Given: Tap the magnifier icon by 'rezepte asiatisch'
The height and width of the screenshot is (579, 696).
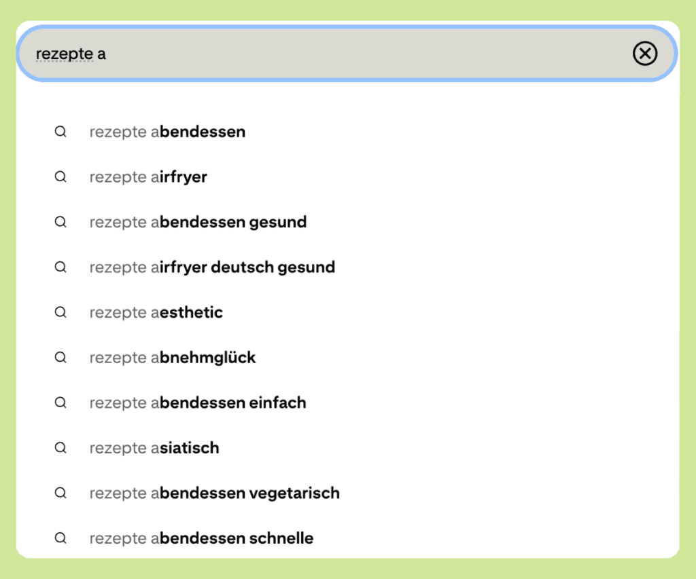Looking at the screenshot, I should coord(60,448).
